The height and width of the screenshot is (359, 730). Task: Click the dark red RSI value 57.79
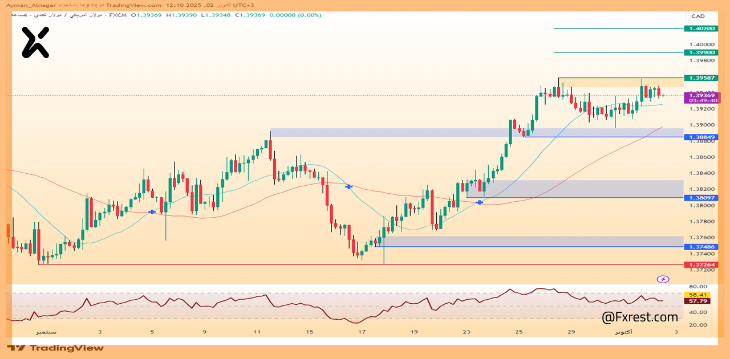[698, 301]
